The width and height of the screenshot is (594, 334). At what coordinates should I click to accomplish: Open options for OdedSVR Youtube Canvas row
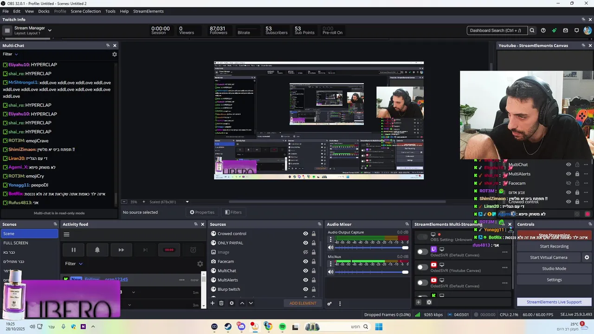tap(504, 268)
